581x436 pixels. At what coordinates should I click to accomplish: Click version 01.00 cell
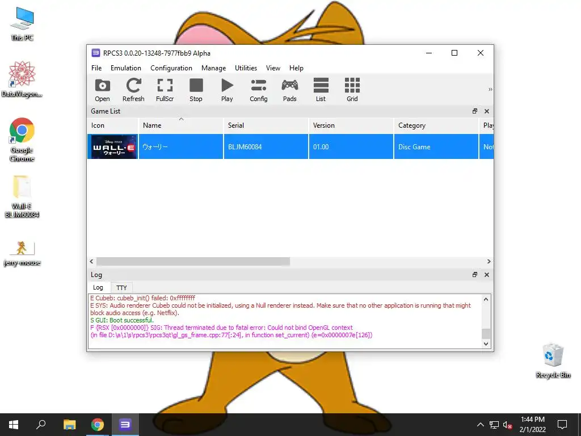[x=351, y=147]
